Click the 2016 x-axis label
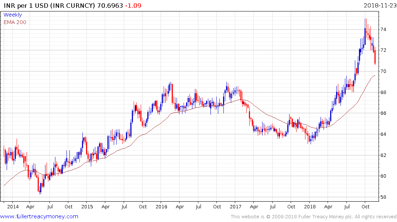The height and width of the screenshot is (222, 397). (x=161, y=206)
